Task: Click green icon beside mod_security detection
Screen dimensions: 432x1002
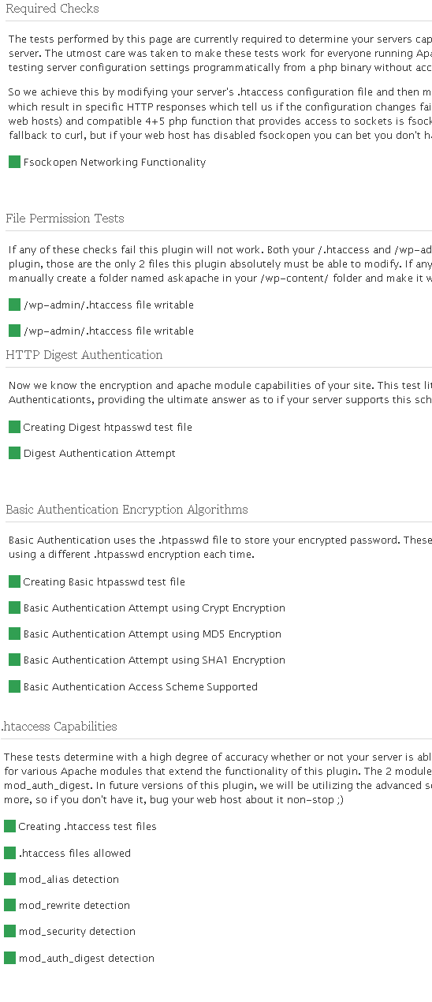Action: point(9,931)
